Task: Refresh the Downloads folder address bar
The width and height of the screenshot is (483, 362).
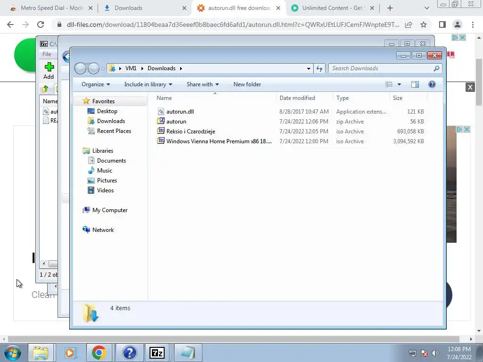Action: (x=319, y=68)
